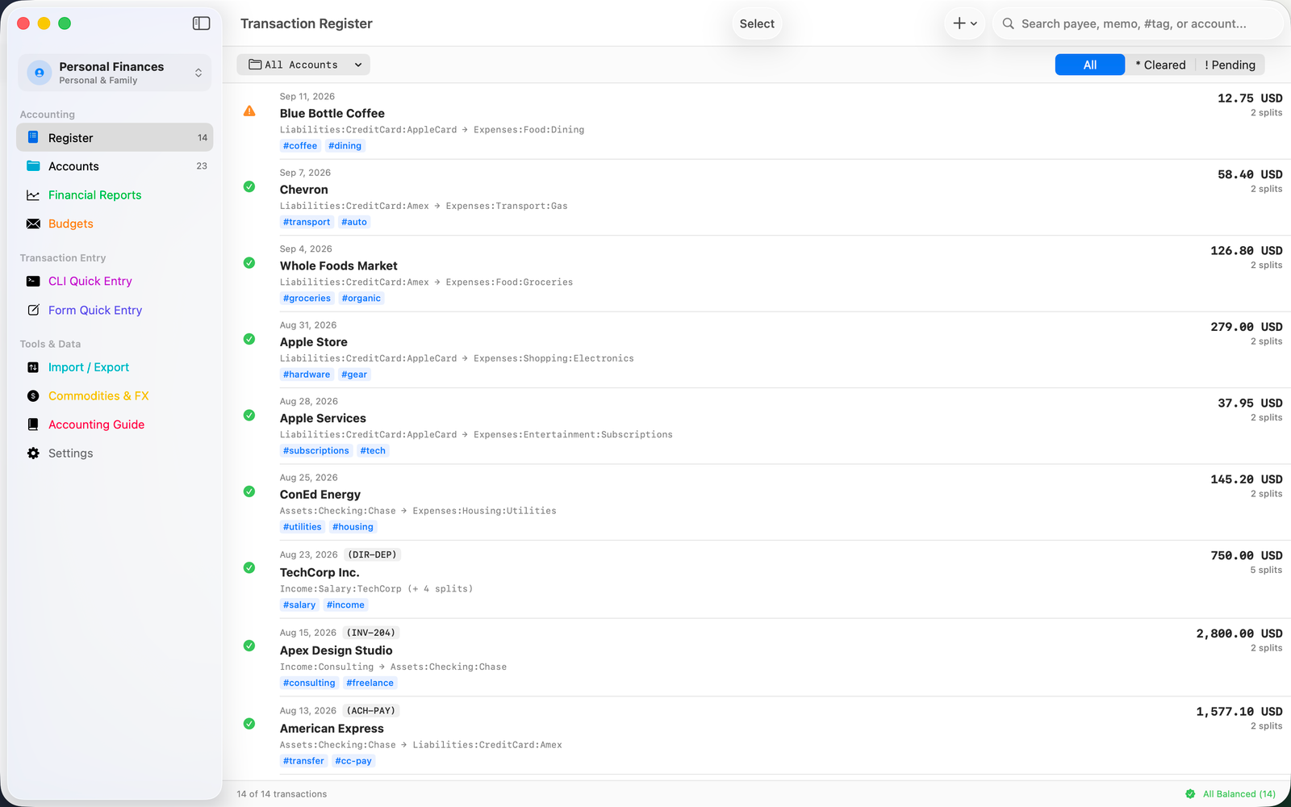The width and height of the screenshot is (1291, 807).
Task: Click the Register count badge 14
Action: pyautogui.click(x=203, y=138)
